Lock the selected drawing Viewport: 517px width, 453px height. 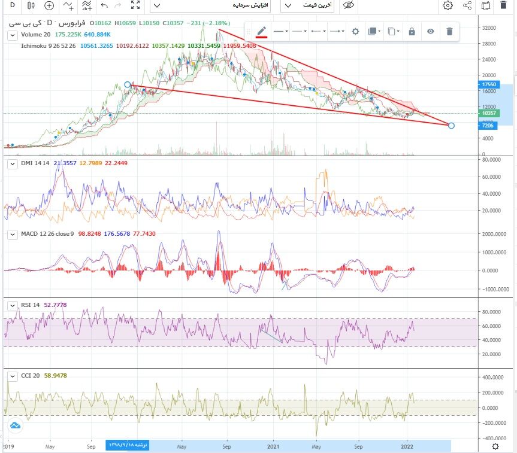click(412, 31)
